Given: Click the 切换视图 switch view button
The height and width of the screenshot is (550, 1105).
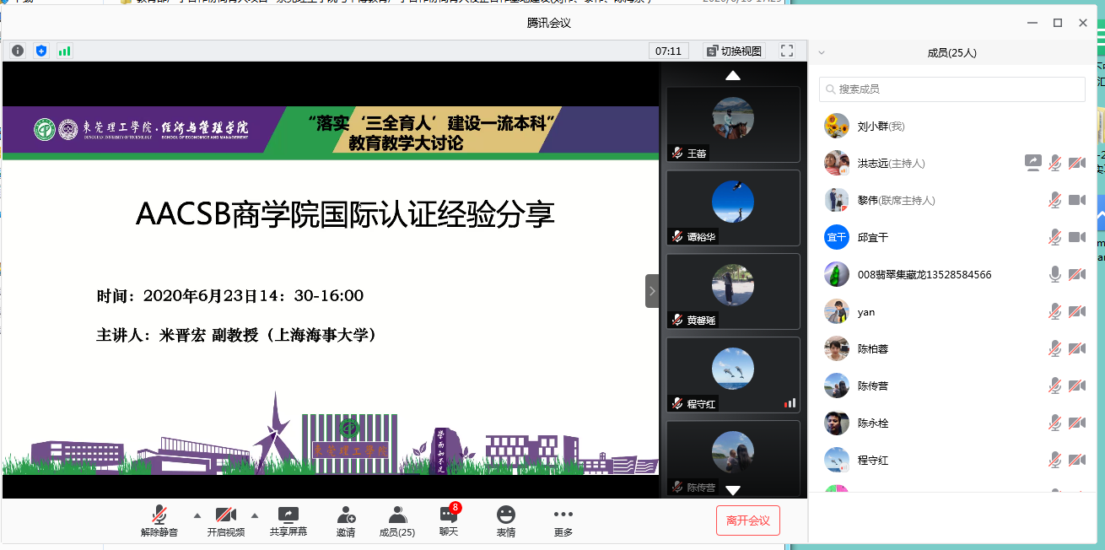Looking at the screenshot, I should (734, 51).
